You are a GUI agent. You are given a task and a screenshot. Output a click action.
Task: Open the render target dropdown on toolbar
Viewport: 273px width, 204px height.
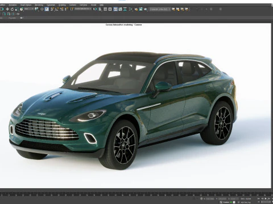[x=160, y=9]
